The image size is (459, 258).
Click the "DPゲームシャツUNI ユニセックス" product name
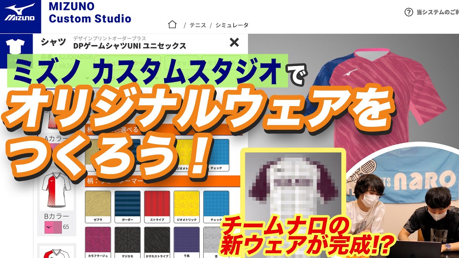tap(130, 46)
